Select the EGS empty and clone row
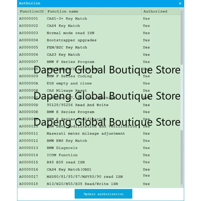Screen dimensions: 201x201 (99, 83)
